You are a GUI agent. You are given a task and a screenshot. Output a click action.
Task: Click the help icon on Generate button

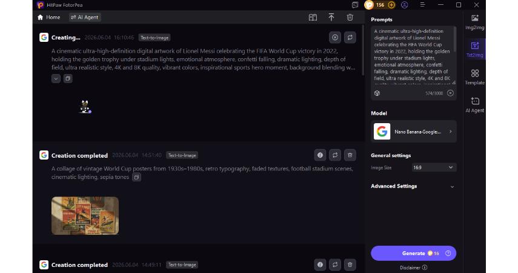pos(448,254)
